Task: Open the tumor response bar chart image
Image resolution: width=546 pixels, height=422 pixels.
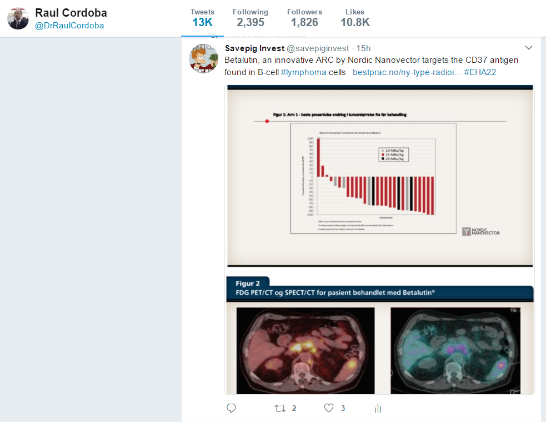Action: [x=380, y=176]
